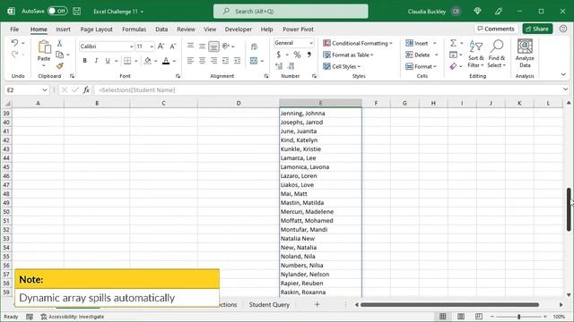Toggle Bottom Align
This screenshot has height=322, width=574.
[213, 47]
